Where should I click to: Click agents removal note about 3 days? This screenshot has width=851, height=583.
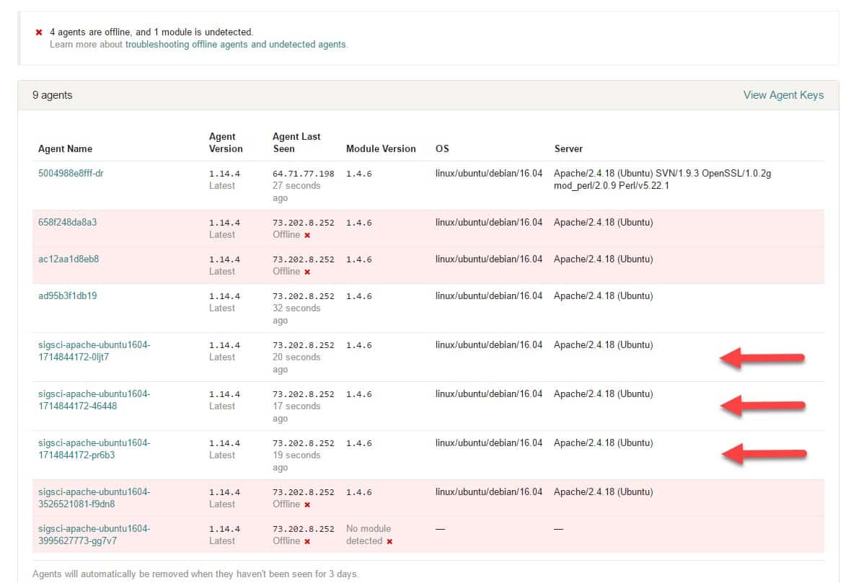[195, 574]
